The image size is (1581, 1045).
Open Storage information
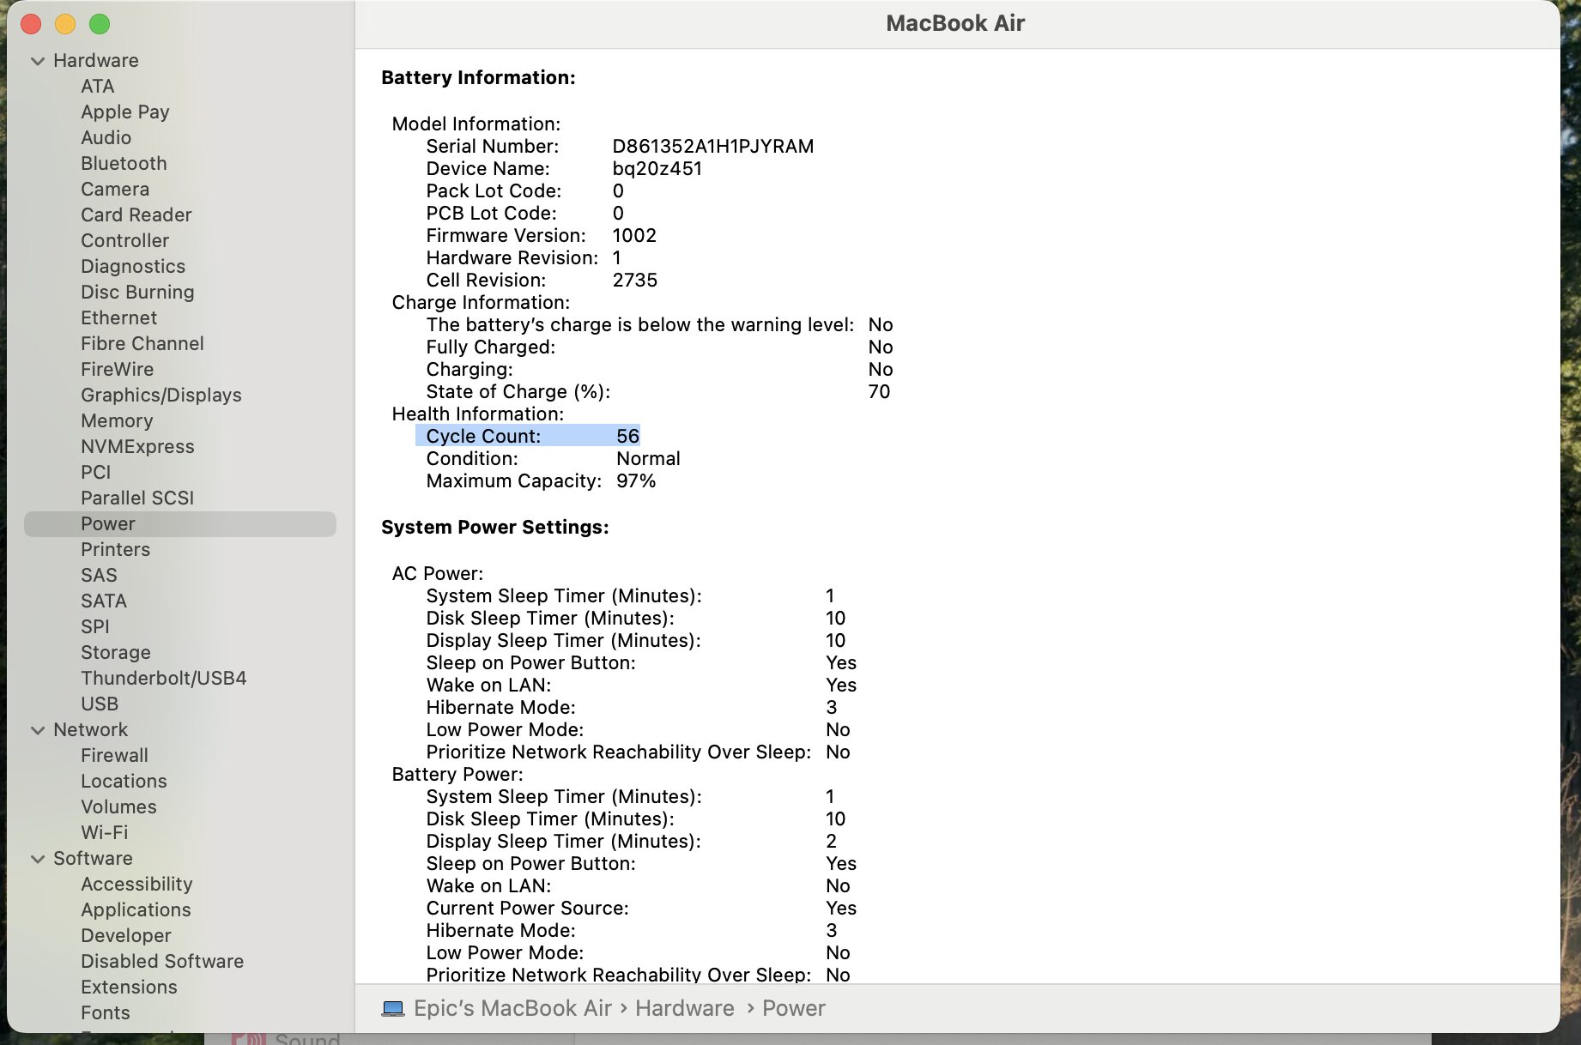click(116, 653)
